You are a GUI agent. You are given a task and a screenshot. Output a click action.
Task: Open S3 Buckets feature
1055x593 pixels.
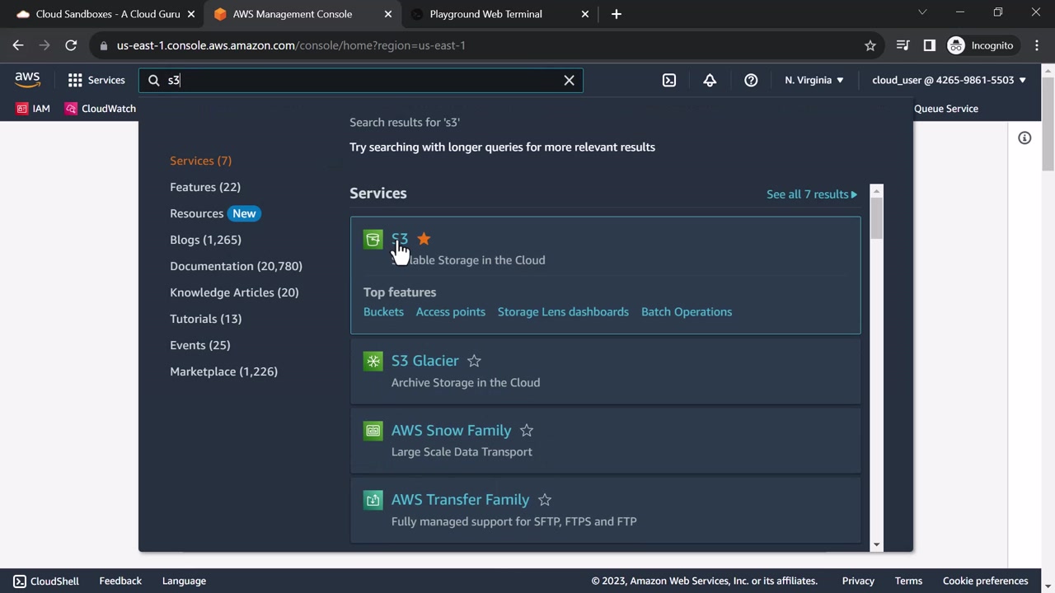(383, 311)
